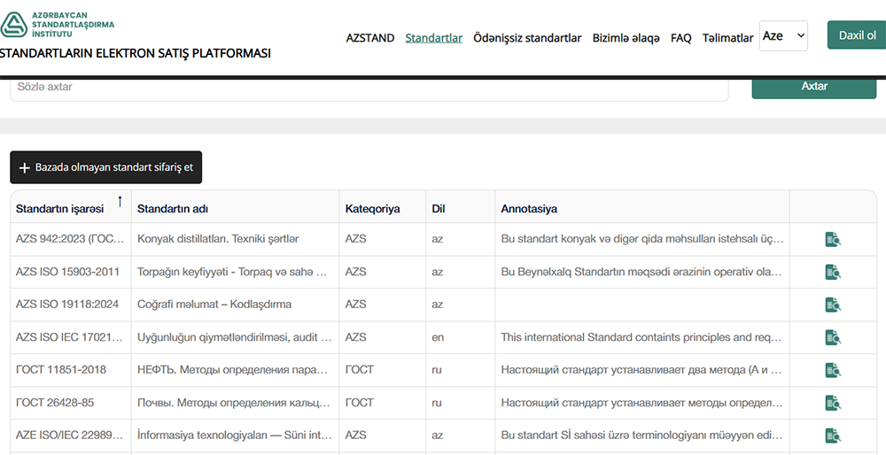
Task: View document icon for AZS ISO IEC 17021
Action: point(832,337)
